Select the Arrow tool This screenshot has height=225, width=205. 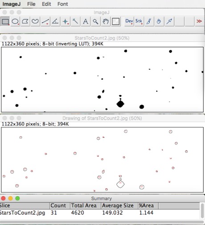coord(169,21)
